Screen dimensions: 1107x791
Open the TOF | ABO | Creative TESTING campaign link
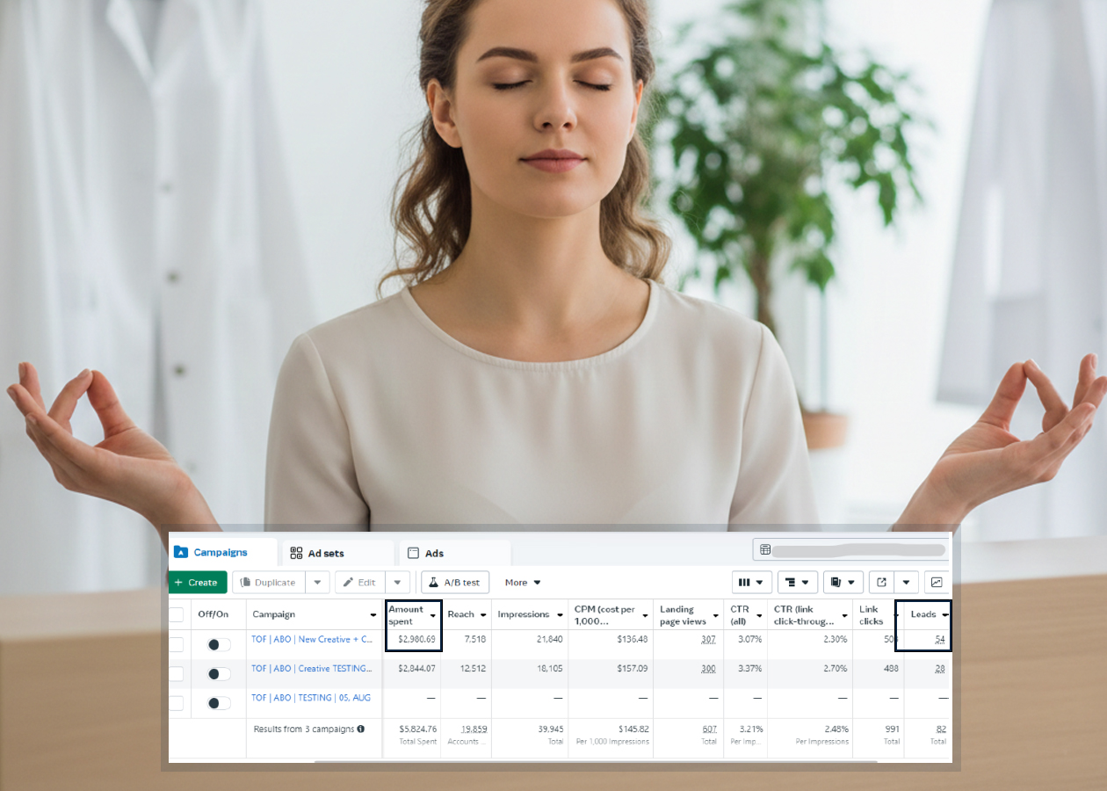point(311,669)
